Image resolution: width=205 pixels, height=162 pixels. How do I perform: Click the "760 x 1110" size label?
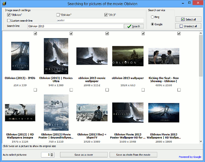(x=56, y=141)
